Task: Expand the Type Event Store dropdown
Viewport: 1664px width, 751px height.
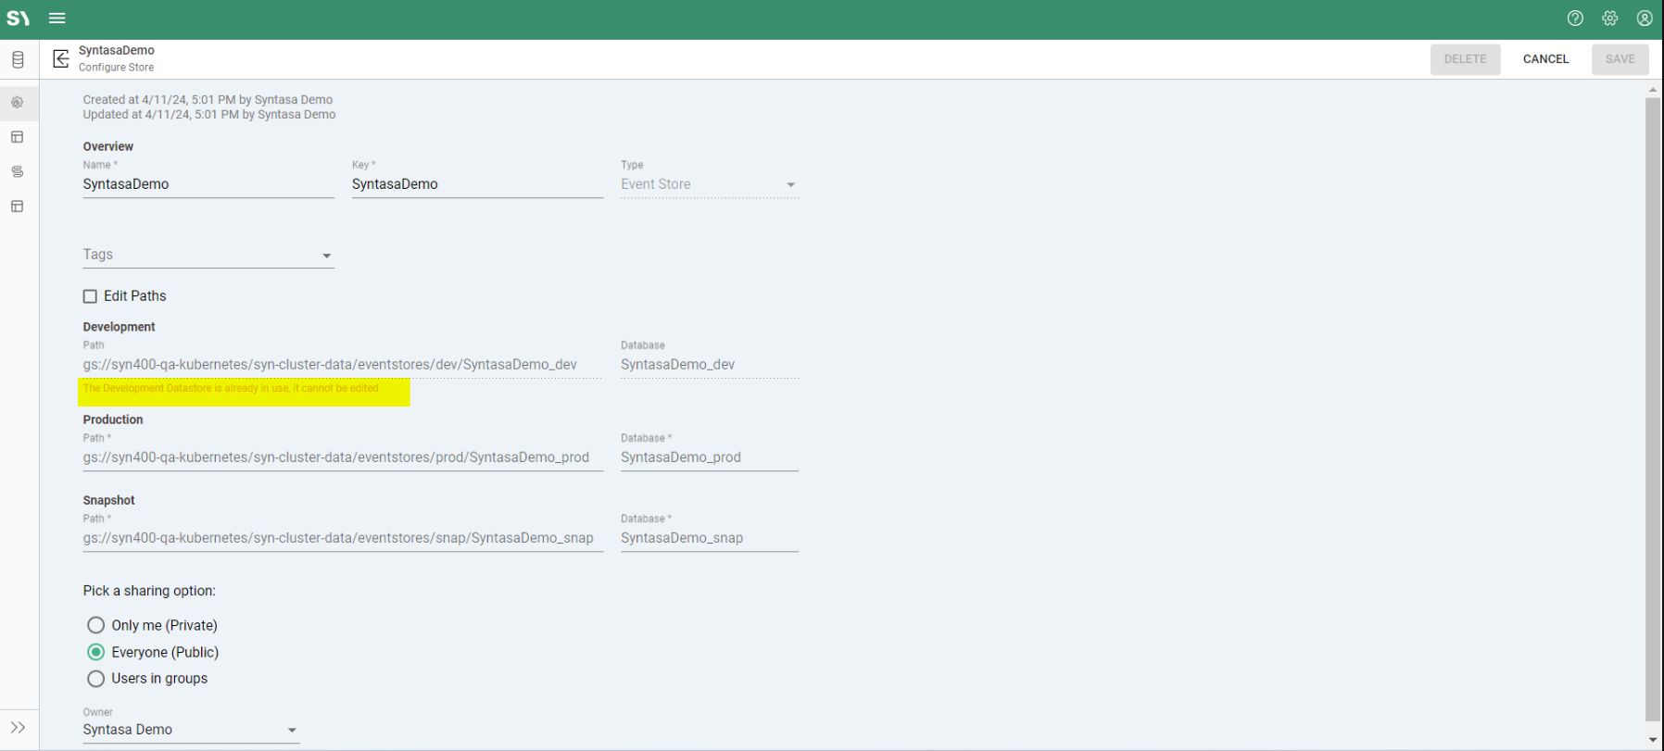Action: click(x=709, y=184)
